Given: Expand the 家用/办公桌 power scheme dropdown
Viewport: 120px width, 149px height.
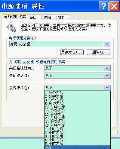Looking at the screenshot, I should 107,44.
